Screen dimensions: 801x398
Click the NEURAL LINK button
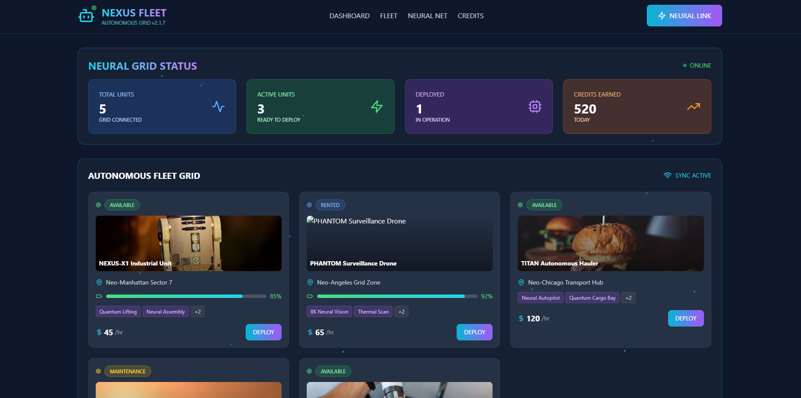click(684, 16)
